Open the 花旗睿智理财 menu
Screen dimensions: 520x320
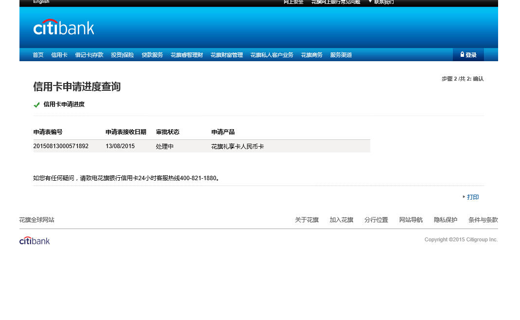click(187, 55)
